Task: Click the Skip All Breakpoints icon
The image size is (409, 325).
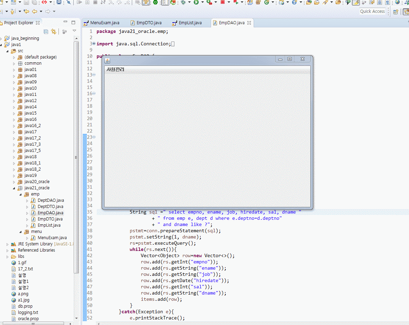Action: point(69,2)
